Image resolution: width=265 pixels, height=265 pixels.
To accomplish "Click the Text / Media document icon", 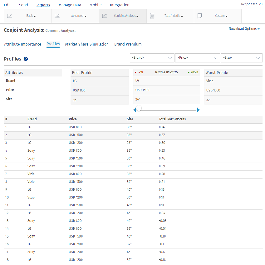I will pyautogui.click(x=152, y=16).
